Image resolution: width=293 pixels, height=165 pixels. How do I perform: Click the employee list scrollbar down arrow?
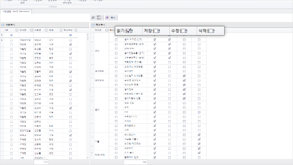coord(87,158)
